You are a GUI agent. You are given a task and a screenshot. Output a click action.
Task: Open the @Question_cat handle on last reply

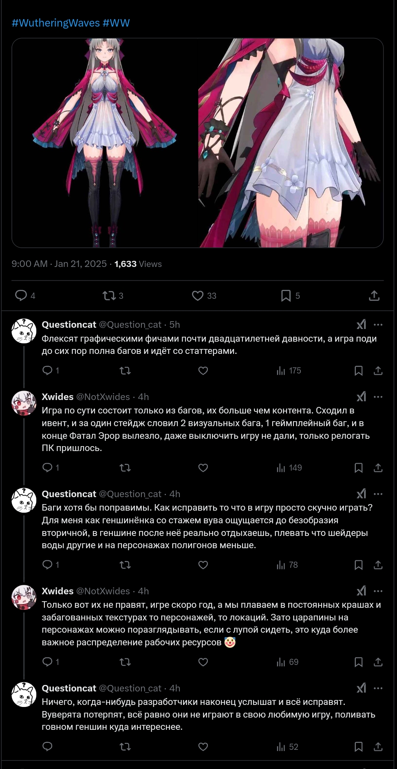coord(130,688)
